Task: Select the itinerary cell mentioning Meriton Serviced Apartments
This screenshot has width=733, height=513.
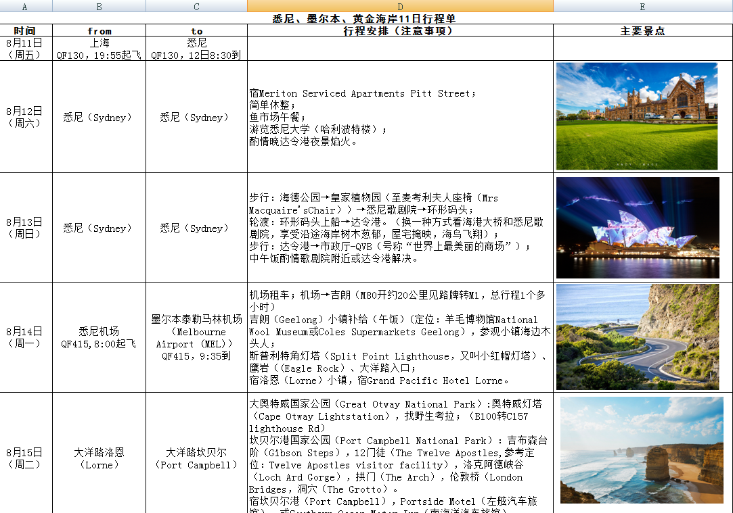Action: coord(400,117)
